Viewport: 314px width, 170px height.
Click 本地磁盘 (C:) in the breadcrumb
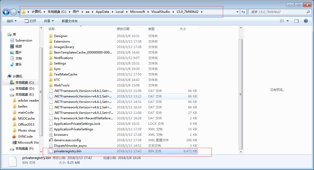[x=57, y=11]
